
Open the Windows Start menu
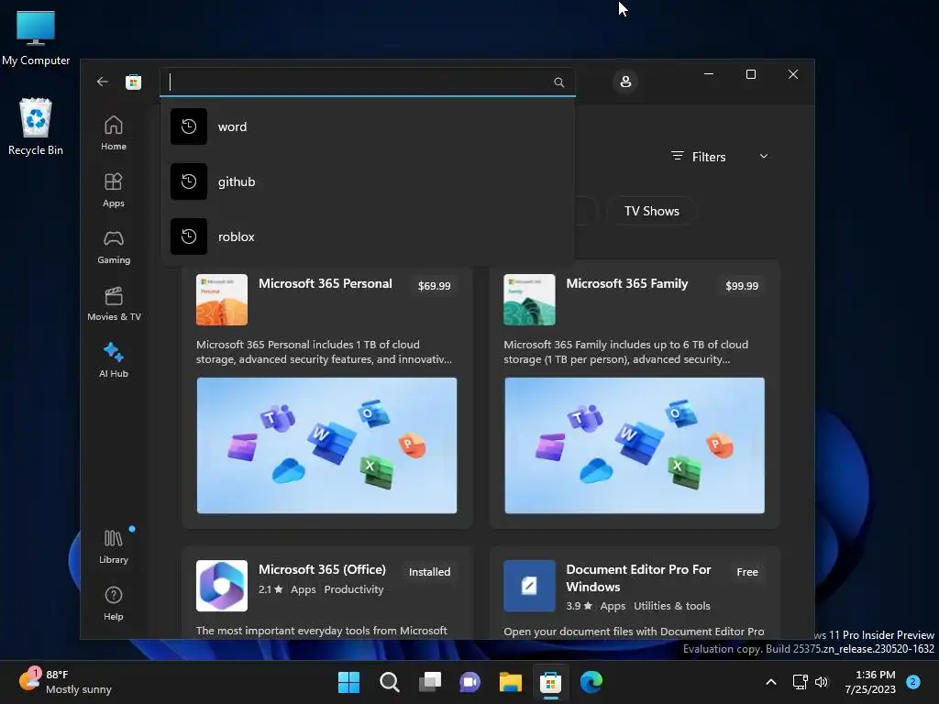[x=348, y=682]
